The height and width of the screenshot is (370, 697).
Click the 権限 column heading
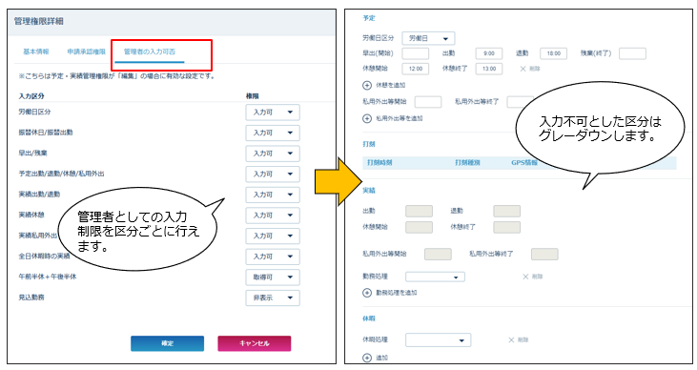pyautogui.click(x=253, y=96)
